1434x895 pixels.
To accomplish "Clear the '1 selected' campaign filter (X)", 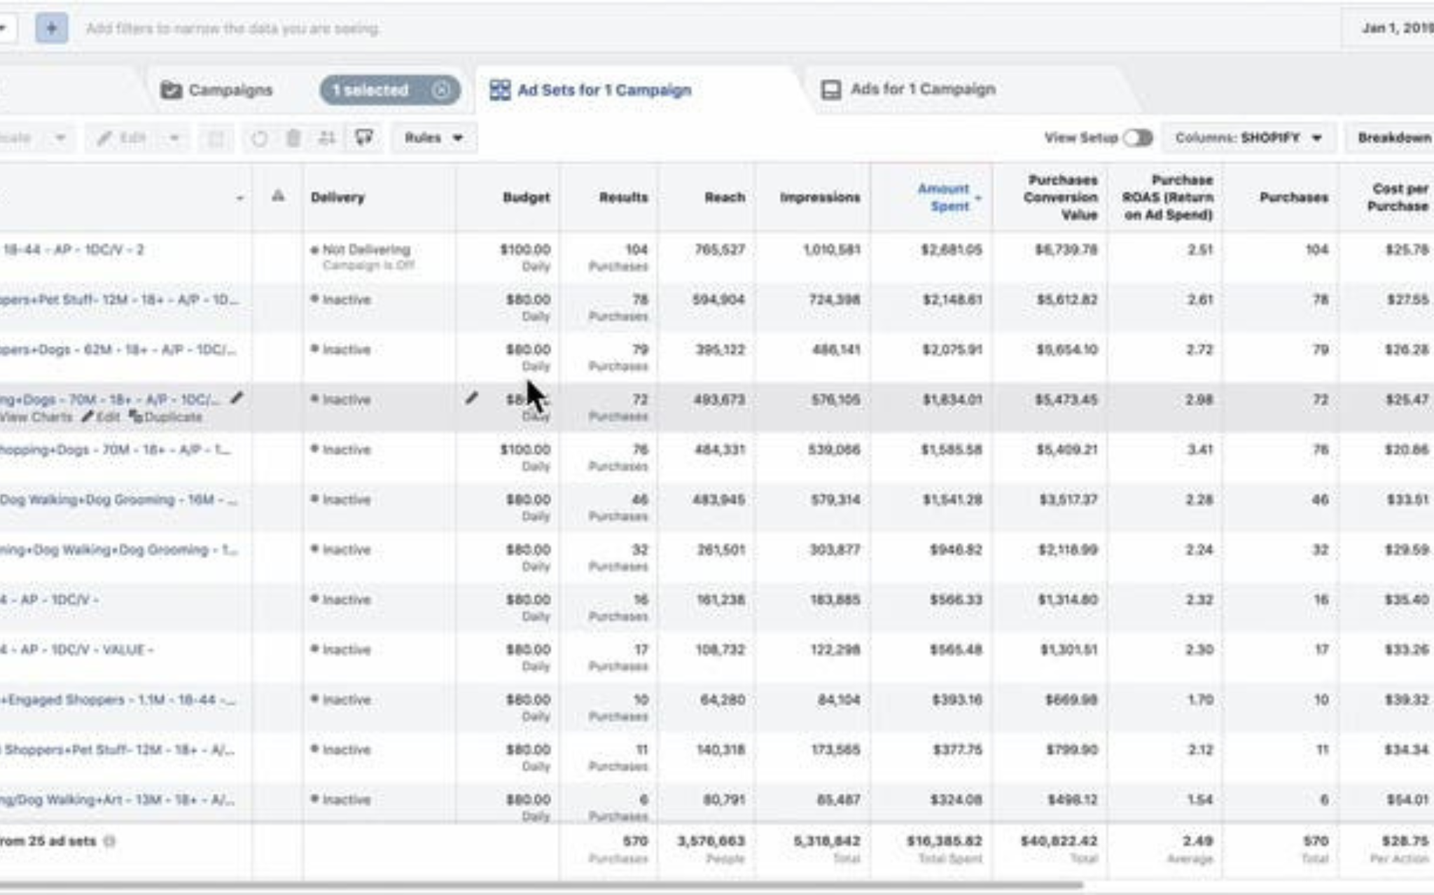I will [x=441, y=90].
